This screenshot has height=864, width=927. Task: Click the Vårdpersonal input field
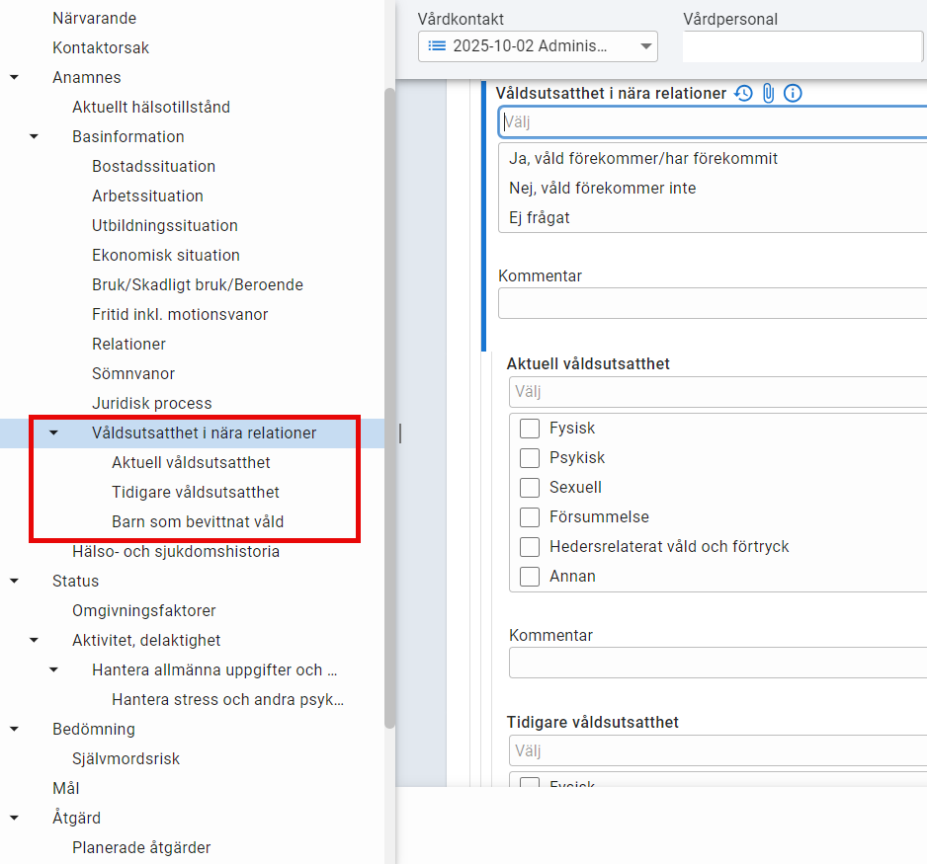point(801,46)
